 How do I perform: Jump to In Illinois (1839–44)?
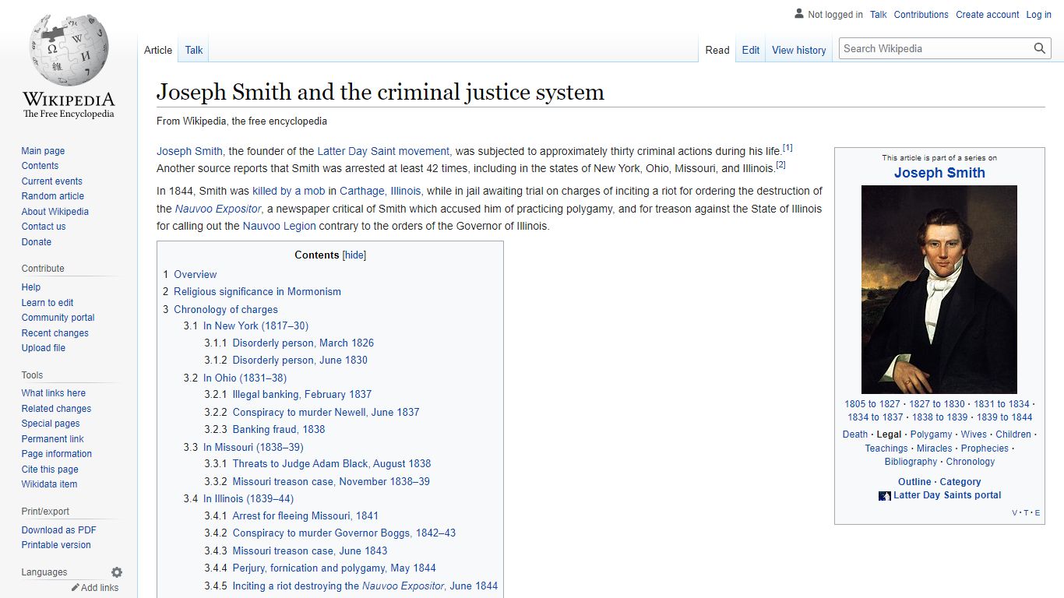(248, 499)
